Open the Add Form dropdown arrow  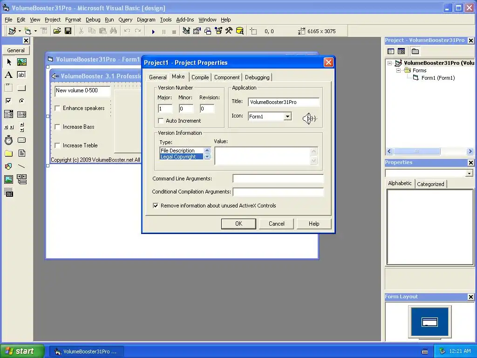click(35, 31)
